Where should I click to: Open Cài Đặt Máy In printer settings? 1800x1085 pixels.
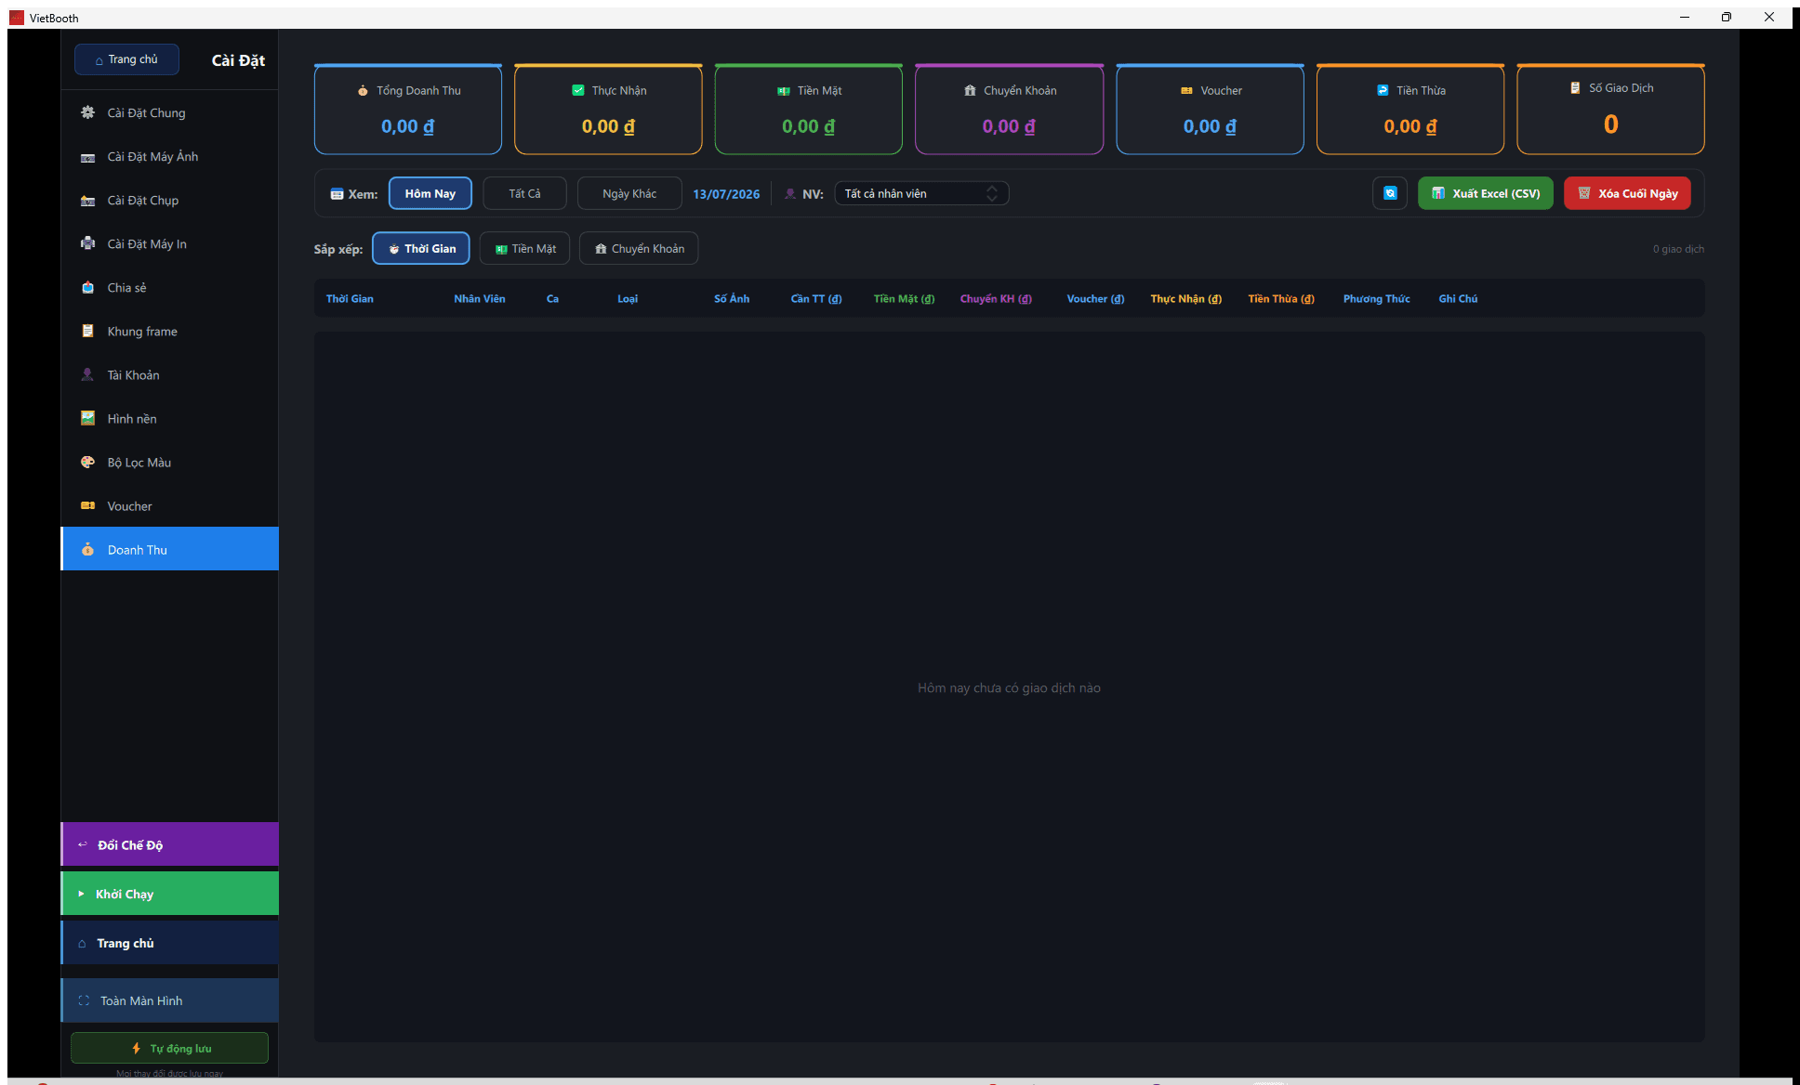[x=169, y=244]
